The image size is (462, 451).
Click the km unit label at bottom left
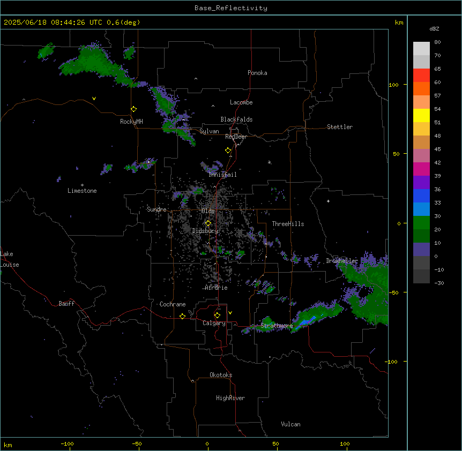pos(8,445)
